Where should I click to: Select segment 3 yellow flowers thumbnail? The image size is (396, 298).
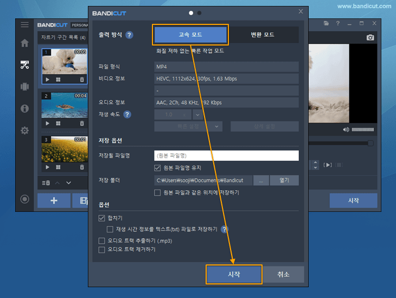pos(65,150)
